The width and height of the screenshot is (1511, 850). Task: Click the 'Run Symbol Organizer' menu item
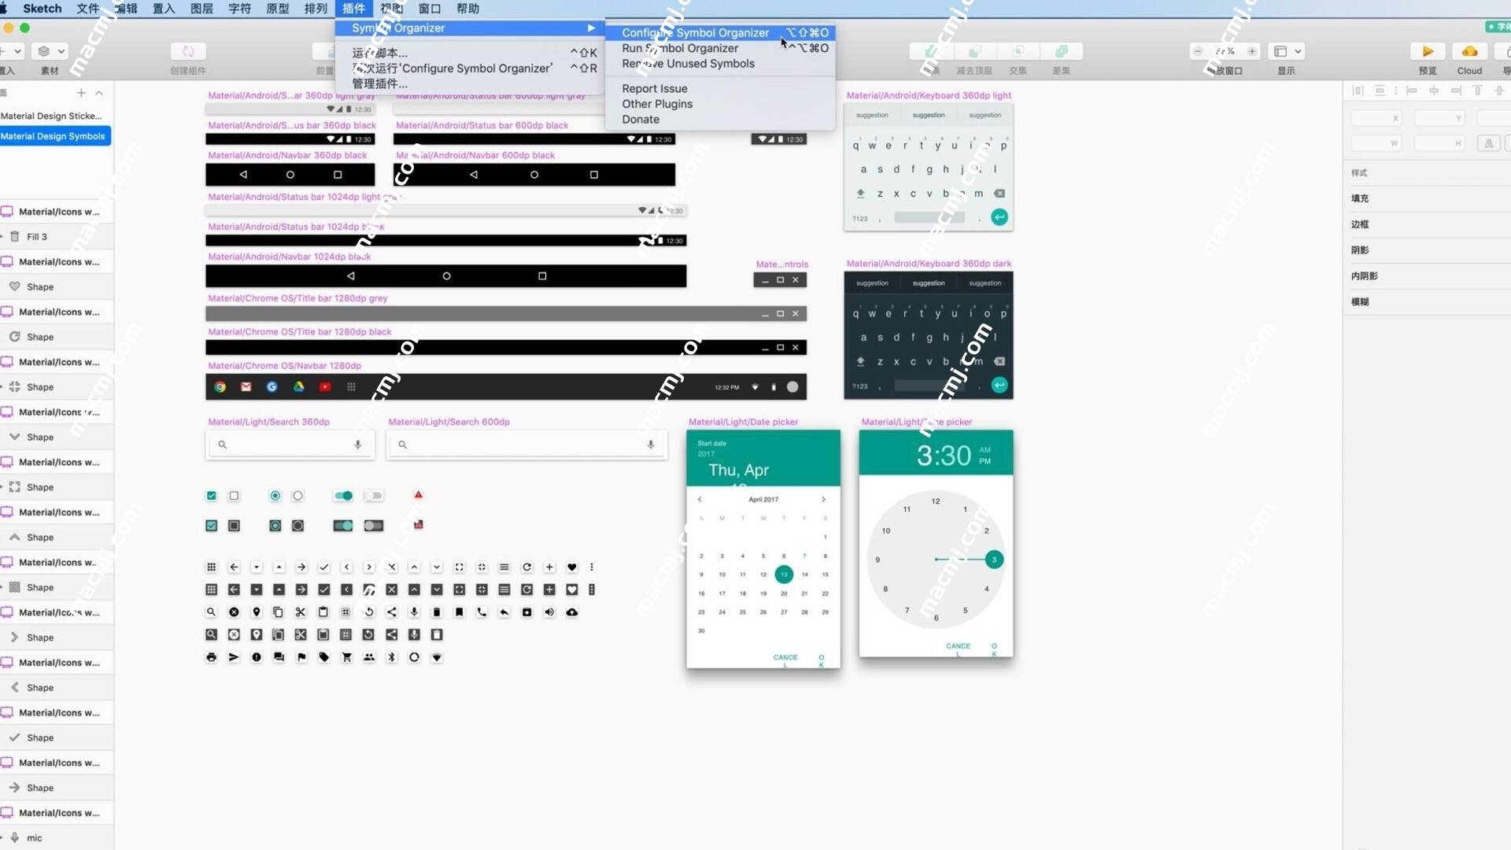point(680,48)
